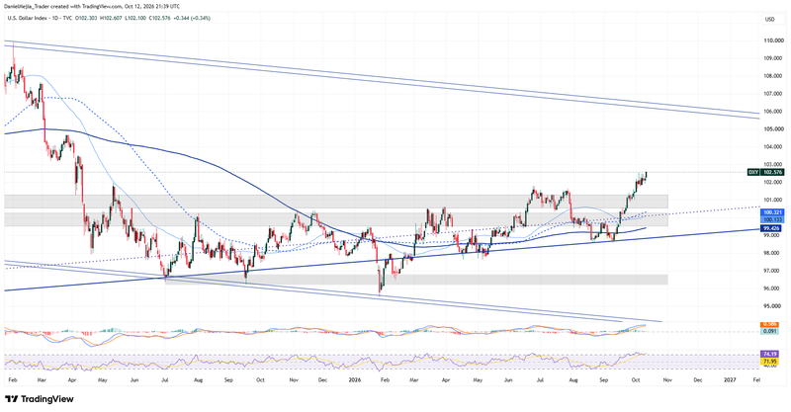The image size is (791, 412).
Task: Click the 100.133 moving average tag
Action: click(772, 219)
